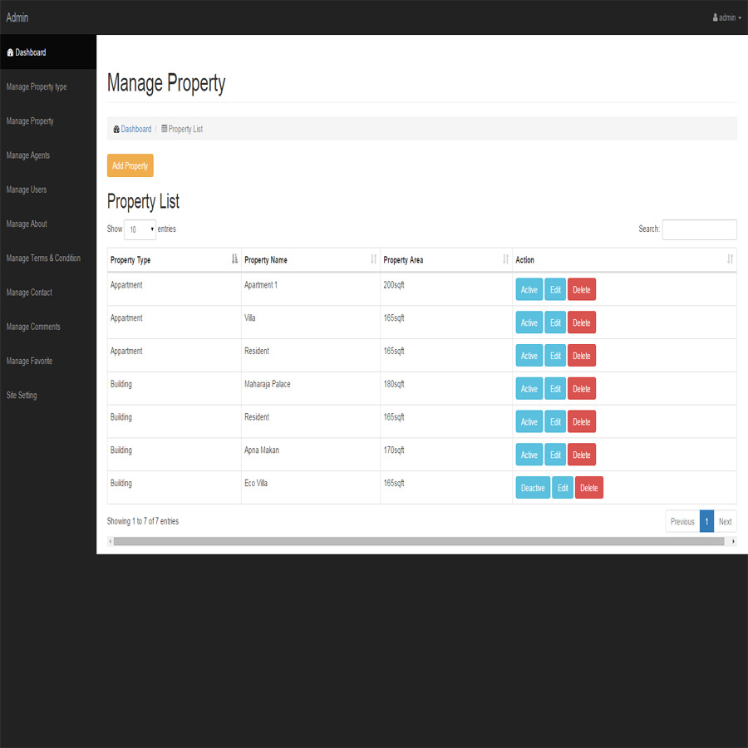
Task: Click Showing 1 to 7 entries text
Action: click(x=143, y=521)
